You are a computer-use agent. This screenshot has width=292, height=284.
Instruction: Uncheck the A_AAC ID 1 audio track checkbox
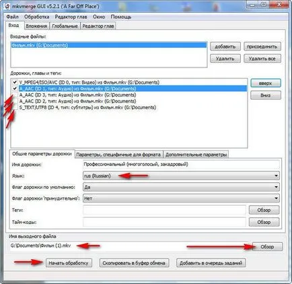click(x=15, y=88)
